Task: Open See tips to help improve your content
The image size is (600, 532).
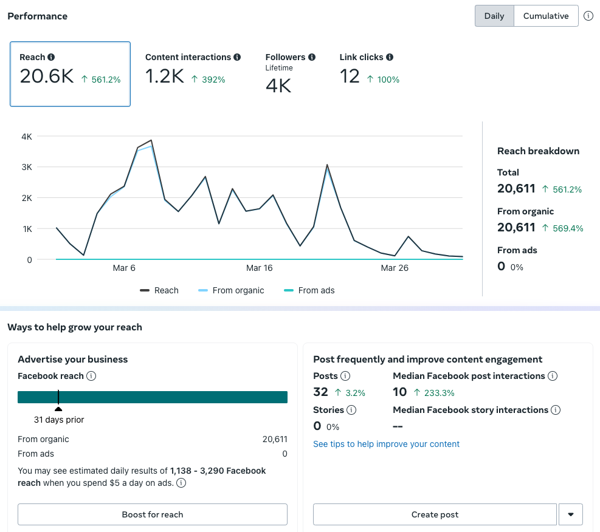Action: click(x=386, y=444)
